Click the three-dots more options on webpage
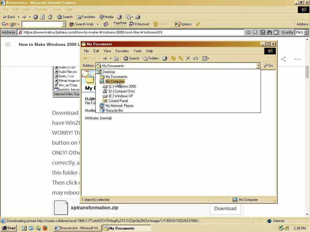The image size is (310, 232). coord(297,59)
